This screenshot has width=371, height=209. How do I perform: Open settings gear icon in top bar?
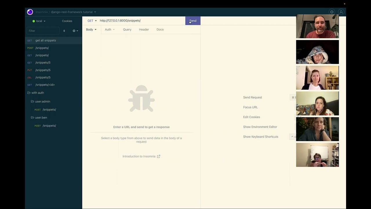(x=332, y=12)
